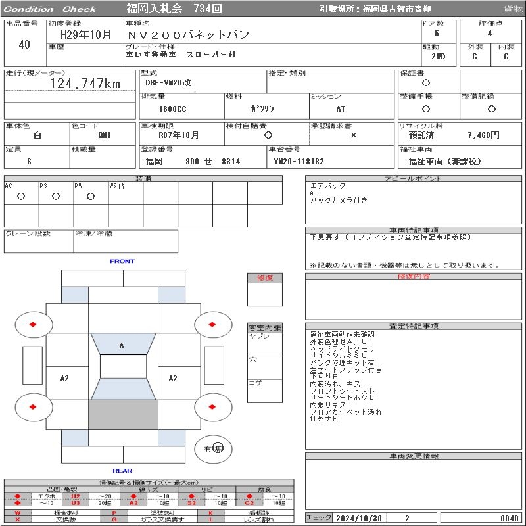
Task: Click the U2 legend code
Action: pyautogui.click(x=76, y=496)
